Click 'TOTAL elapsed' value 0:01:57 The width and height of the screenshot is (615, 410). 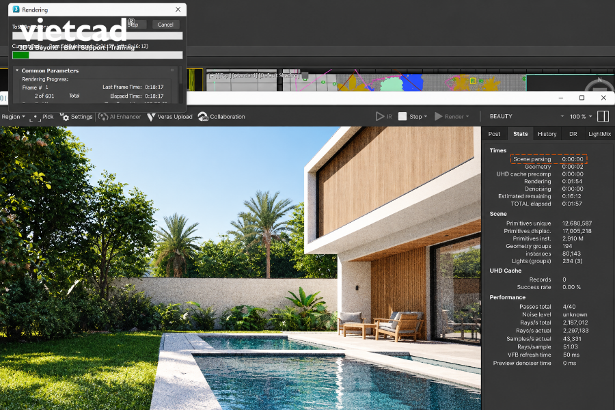point(572,204)
